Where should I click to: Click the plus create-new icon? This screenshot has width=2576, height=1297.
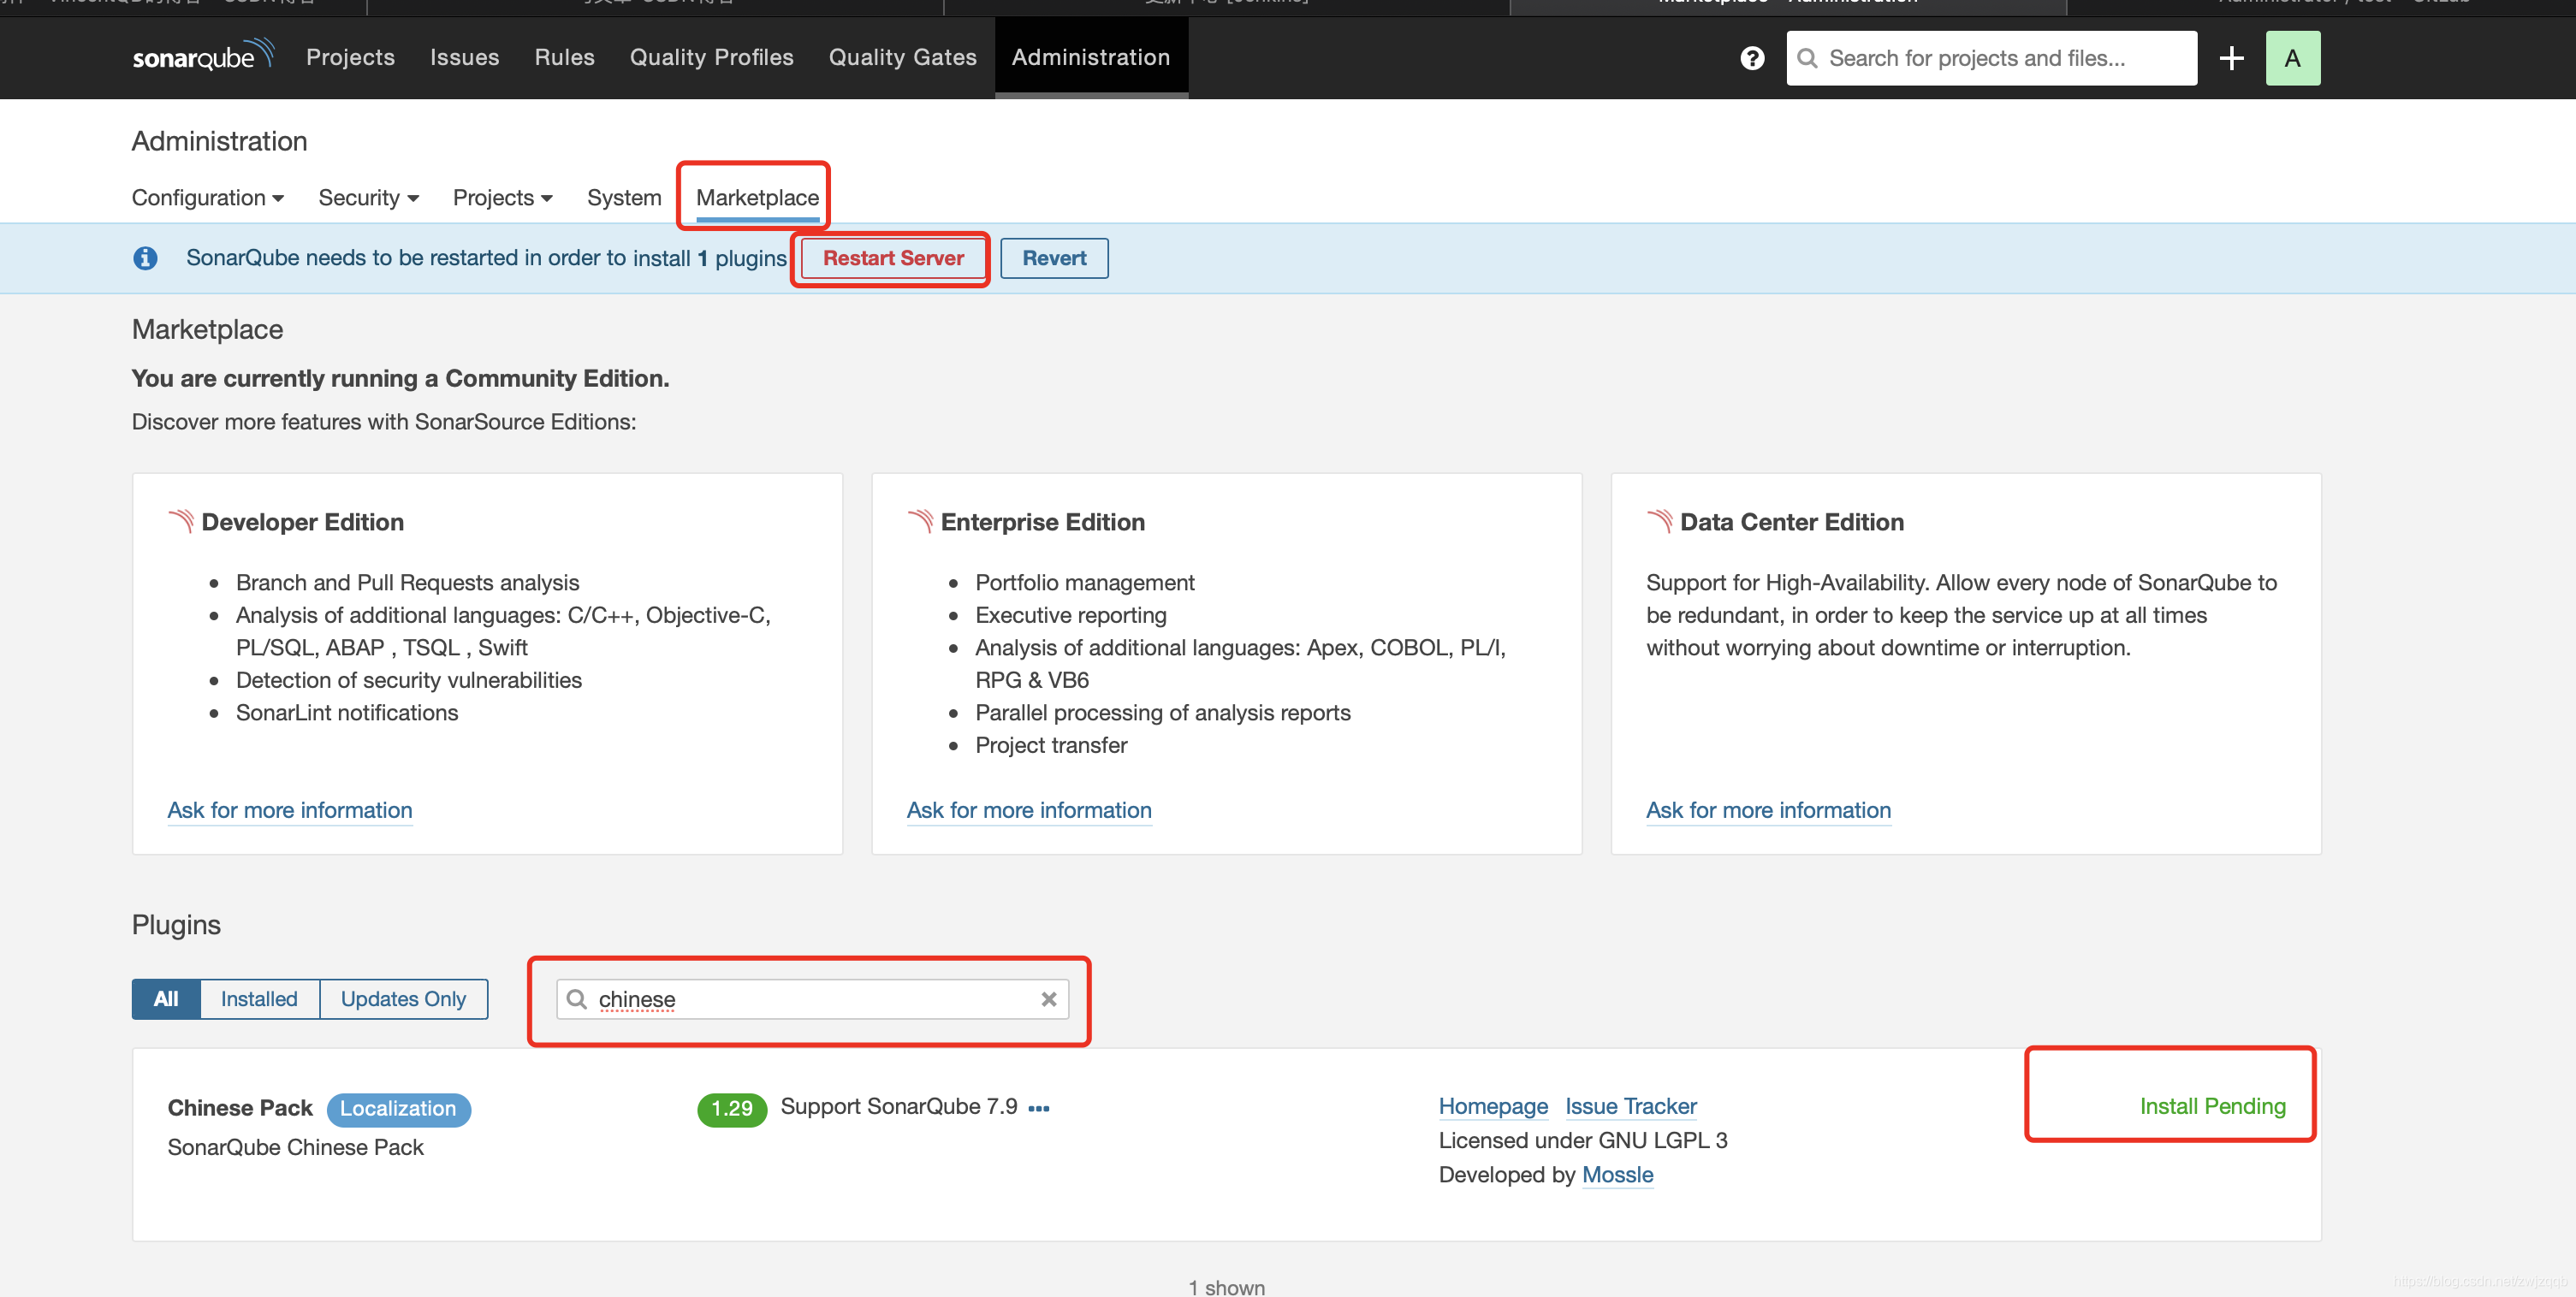[x=2231, y=58]
